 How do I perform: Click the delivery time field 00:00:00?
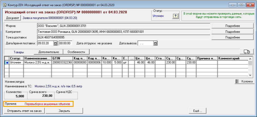[x=66, y=43]
